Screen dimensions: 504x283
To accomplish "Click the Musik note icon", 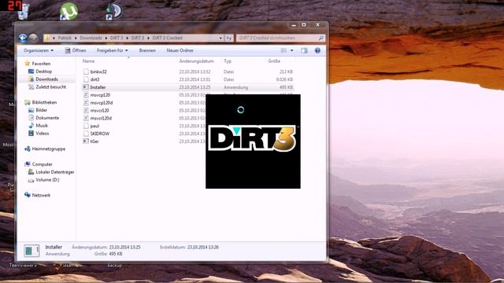I will coord(31,126).
